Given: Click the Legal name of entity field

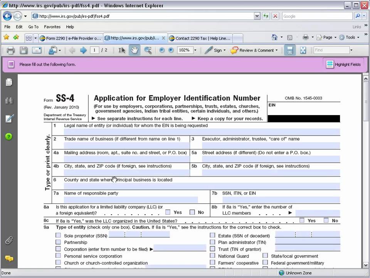Looking at the screenshot, I should coord(202,132).
